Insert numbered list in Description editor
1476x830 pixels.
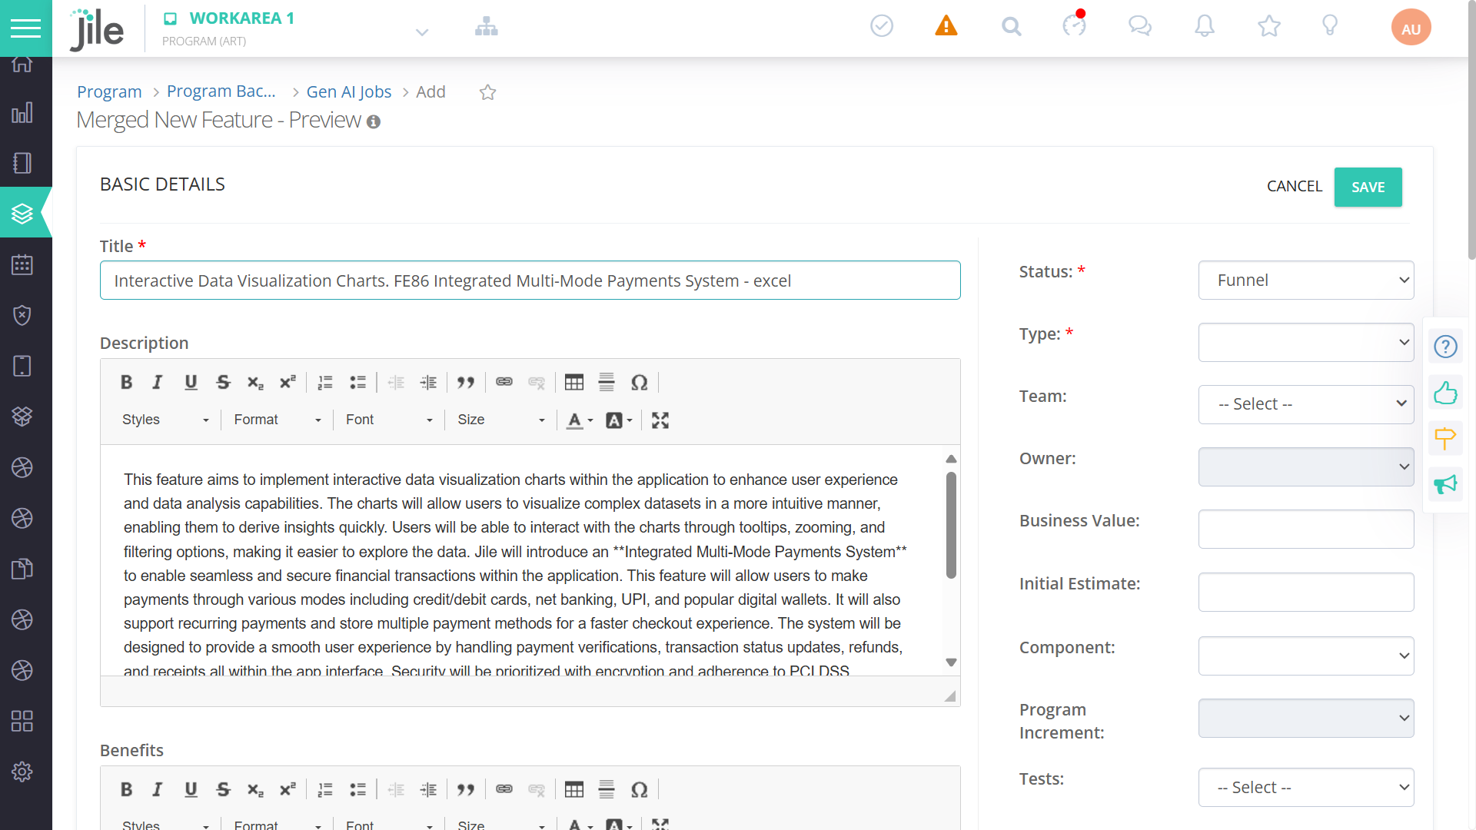tap(325, 382)
